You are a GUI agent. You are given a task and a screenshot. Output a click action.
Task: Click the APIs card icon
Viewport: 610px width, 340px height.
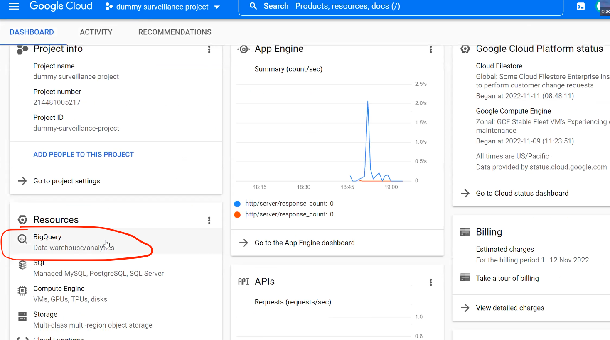244,282
